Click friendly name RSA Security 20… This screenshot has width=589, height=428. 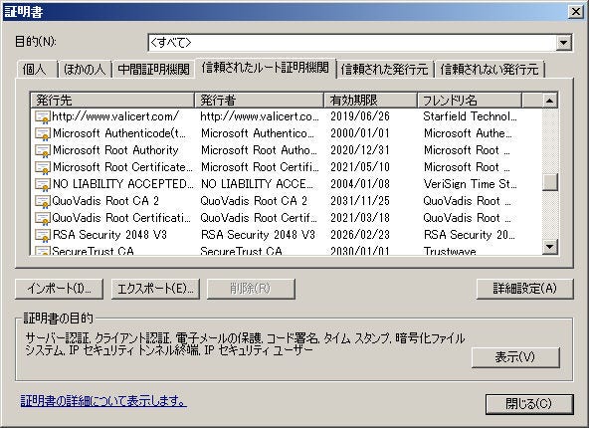tap(470, 235)
